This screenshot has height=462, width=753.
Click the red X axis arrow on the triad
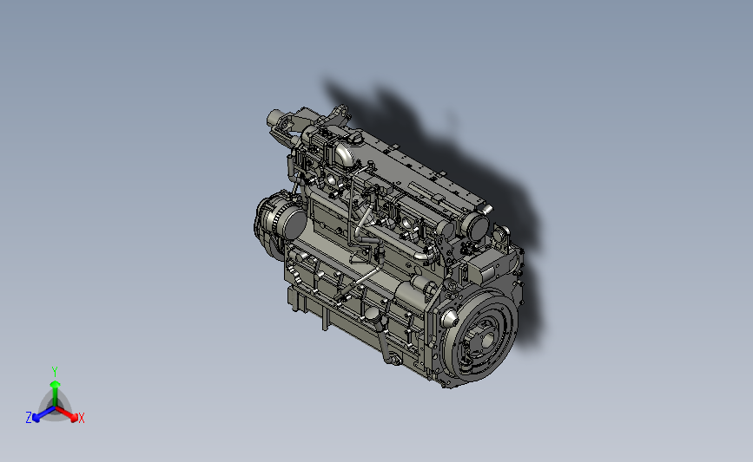[67, 413]
